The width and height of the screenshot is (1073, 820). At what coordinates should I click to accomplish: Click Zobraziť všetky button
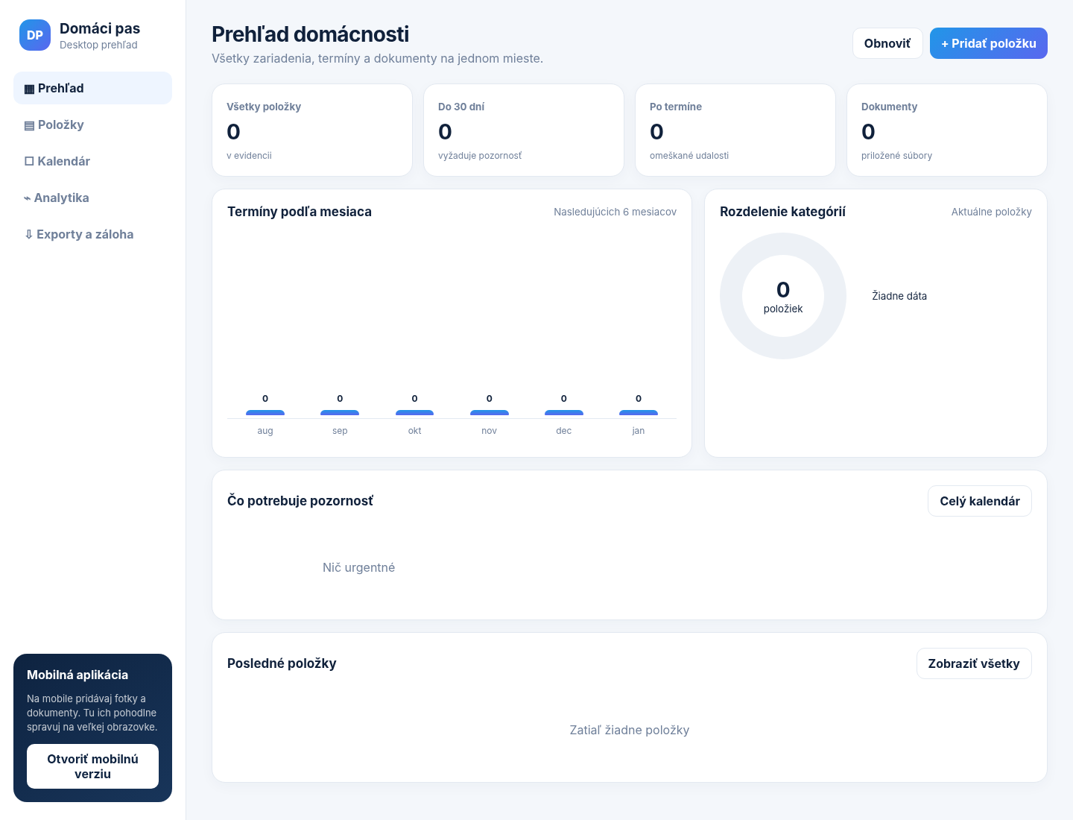974,663
